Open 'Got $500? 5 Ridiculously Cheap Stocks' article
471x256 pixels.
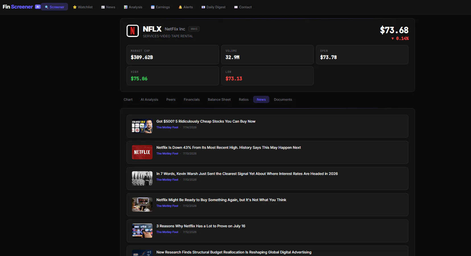click(x=267, y=126)
